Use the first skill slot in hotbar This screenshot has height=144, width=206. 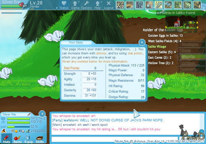click(x=121, y=4)
